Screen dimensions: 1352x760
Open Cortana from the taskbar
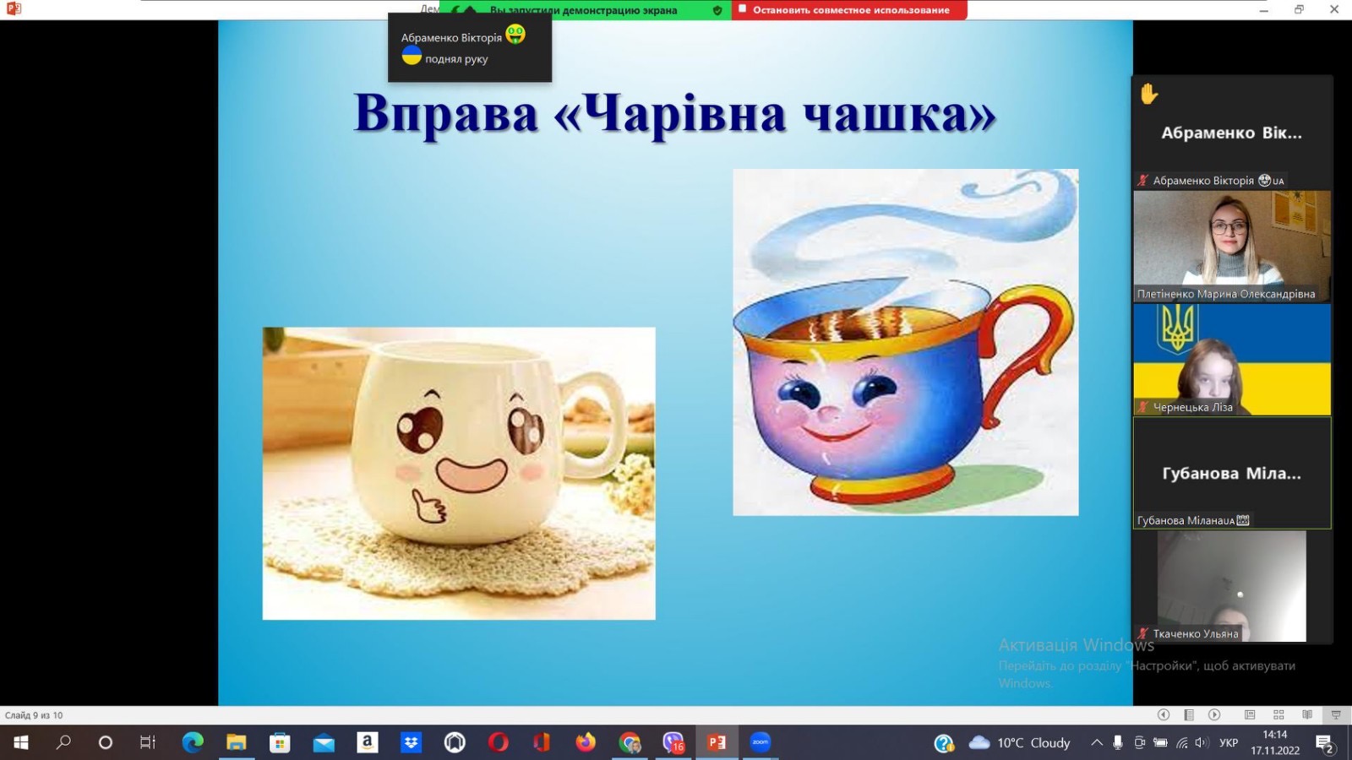click(x=106, y=742)
